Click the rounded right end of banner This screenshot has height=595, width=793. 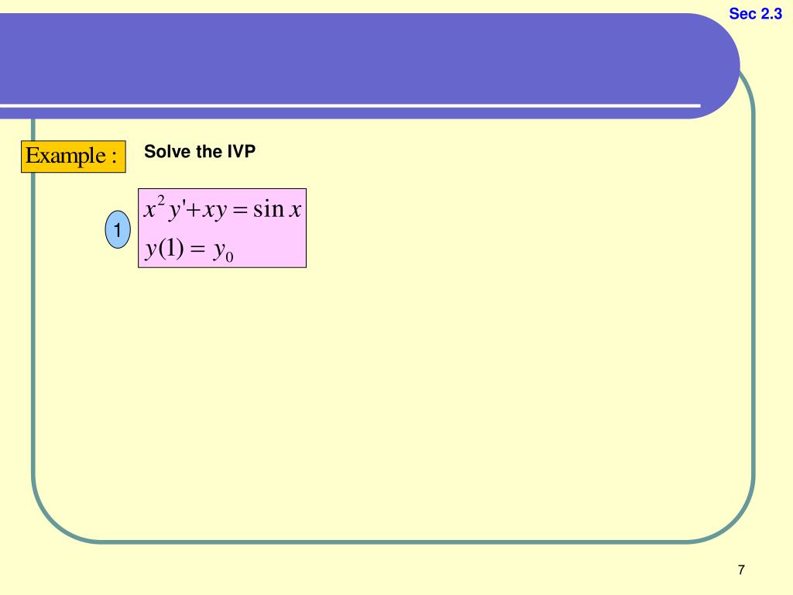coord(718,66)
